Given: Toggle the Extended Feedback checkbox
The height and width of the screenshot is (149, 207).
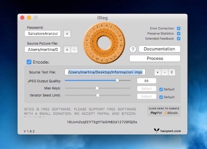Looking at the screenshot, I should [178, 38].
